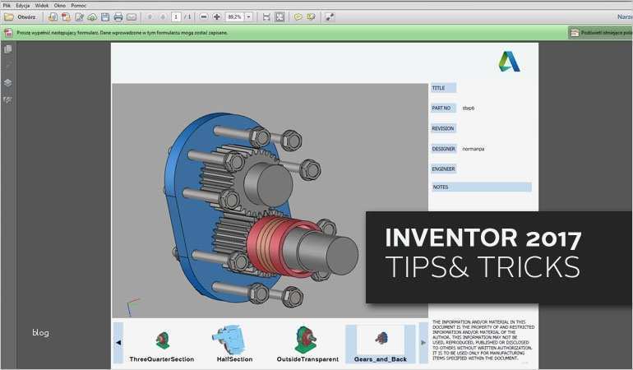Select the HalfSection view thumbnail
This screenshot has width=633, height=370.
click(x=234, y=344)
